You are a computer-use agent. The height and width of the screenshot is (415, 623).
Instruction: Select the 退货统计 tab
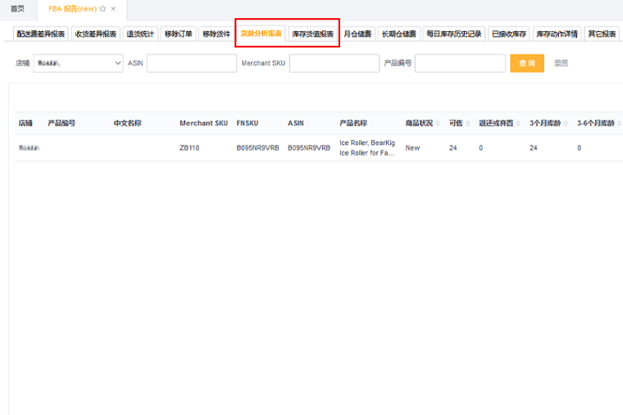140,34
